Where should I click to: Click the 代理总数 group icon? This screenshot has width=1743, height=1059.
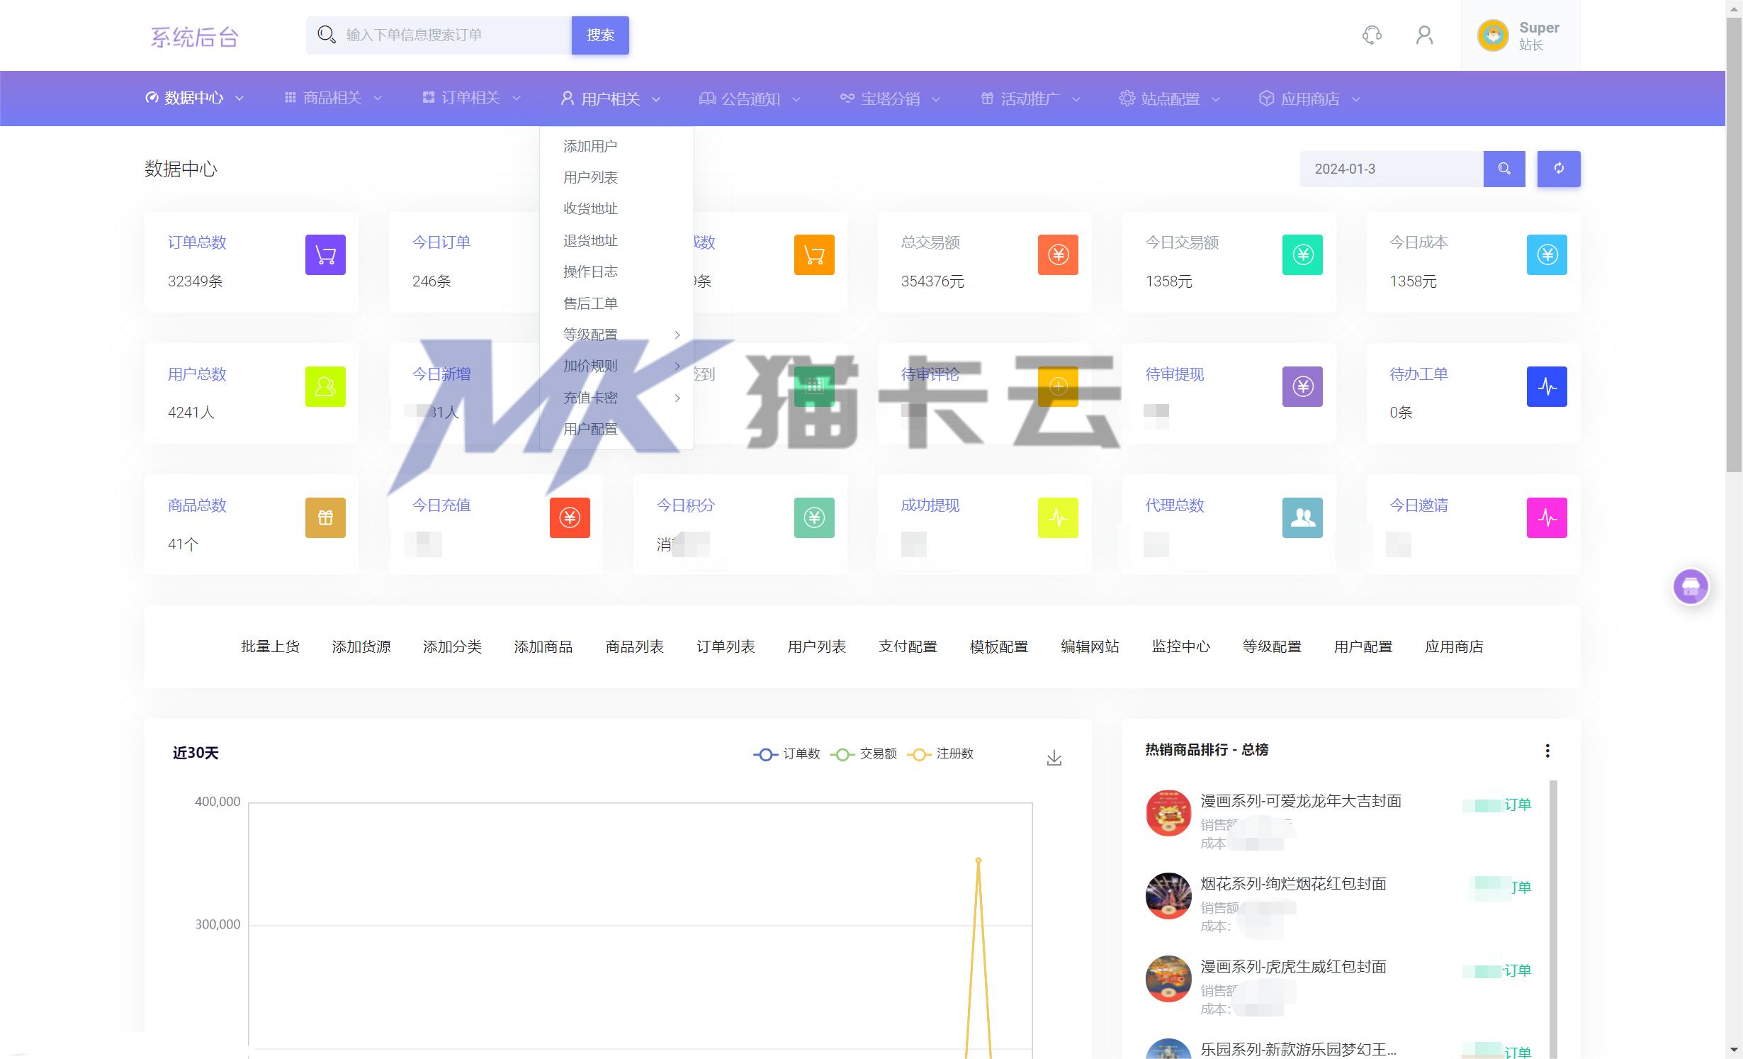(x=1302, y=517)
